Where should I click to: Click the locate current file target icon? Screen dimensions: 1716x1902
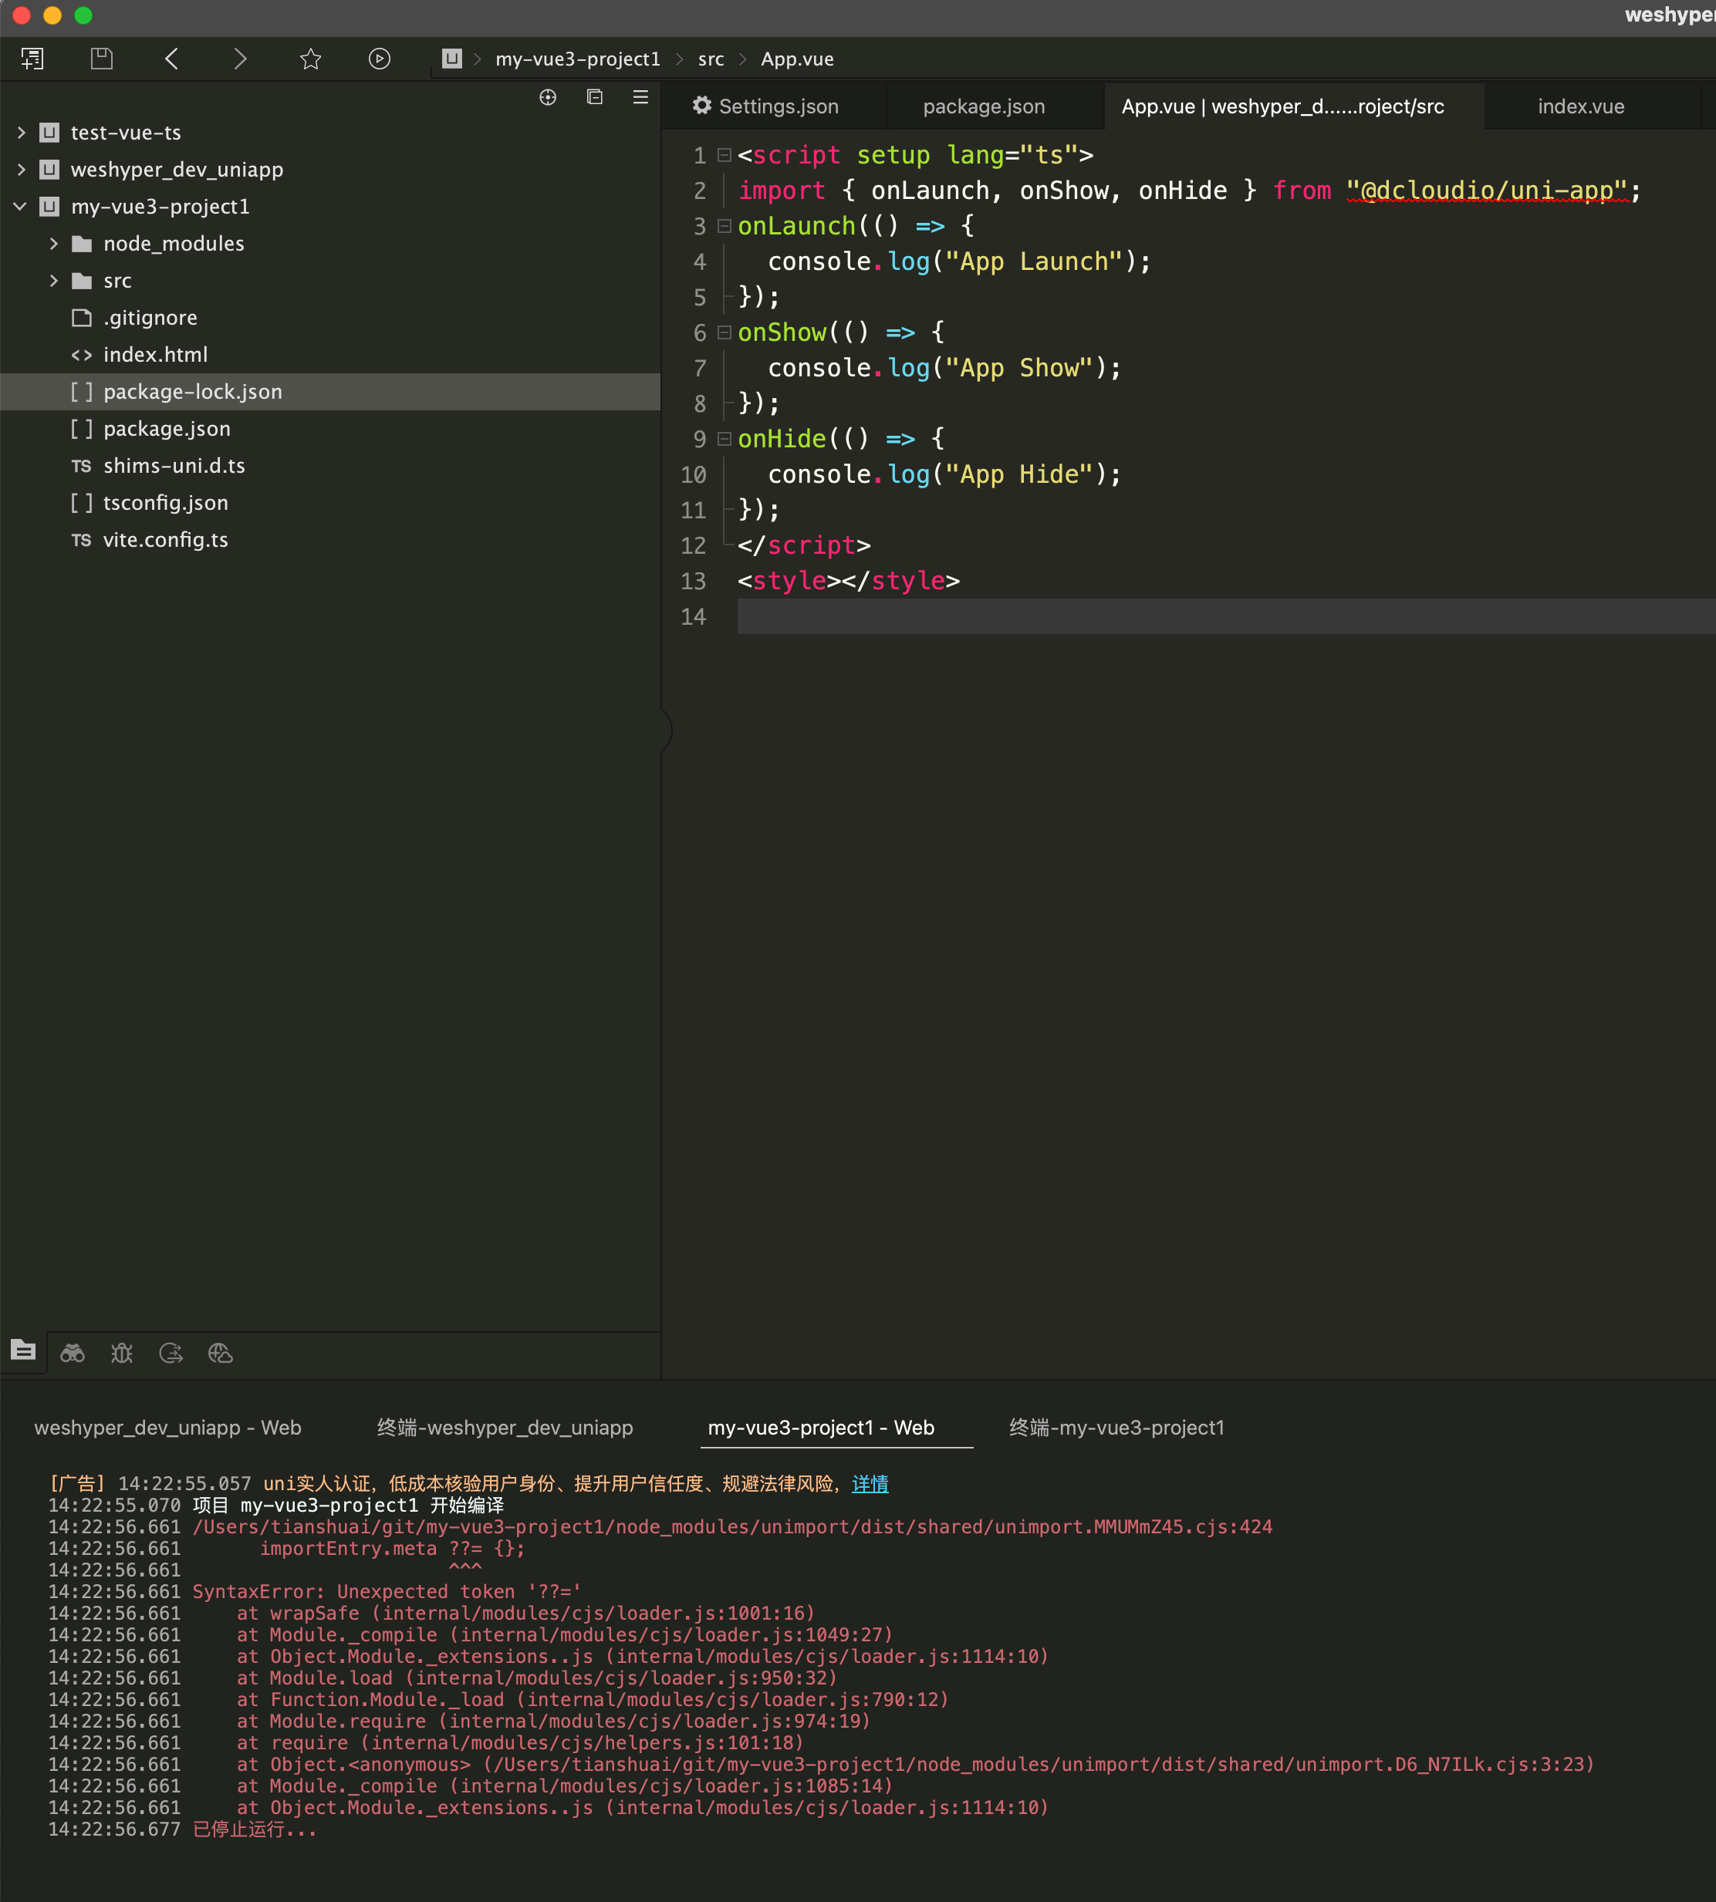point(548,97)
